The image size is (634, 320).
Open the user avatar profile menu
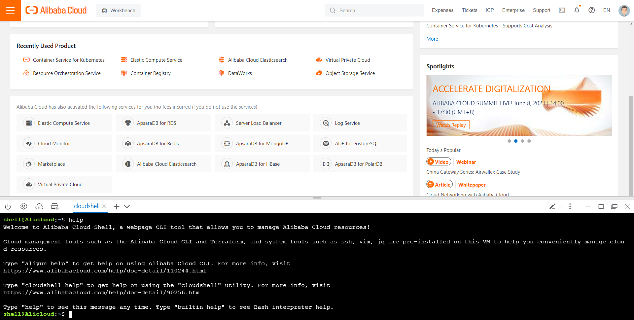point(624,11)
